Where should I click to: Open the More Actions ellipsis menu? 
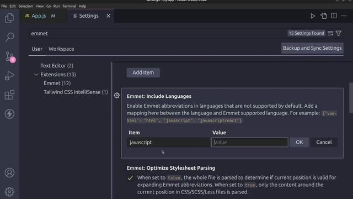tap(344, 16)
